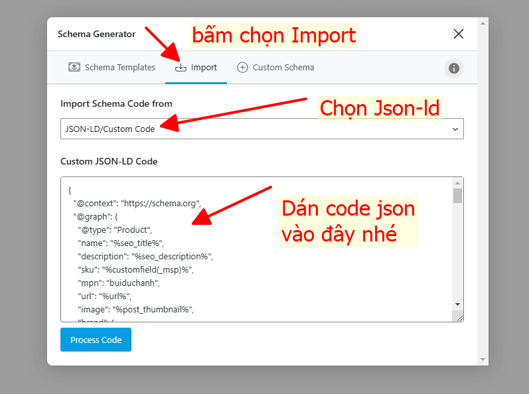529x394 pixels.
Task: Click the "mpn": "buiduchanh" line
Action: 119,283
